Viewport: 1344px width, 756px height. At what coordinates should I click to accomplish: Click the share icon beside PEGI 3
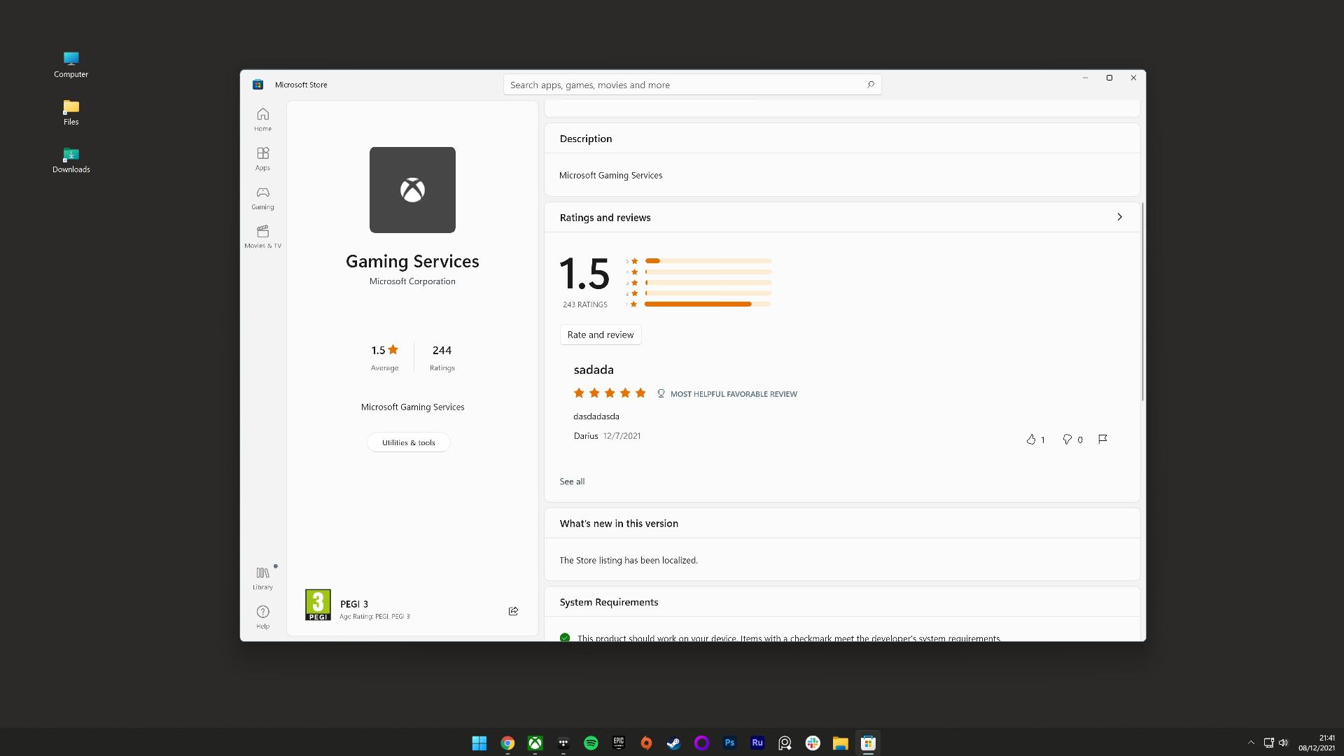click(x=513, y=611)
